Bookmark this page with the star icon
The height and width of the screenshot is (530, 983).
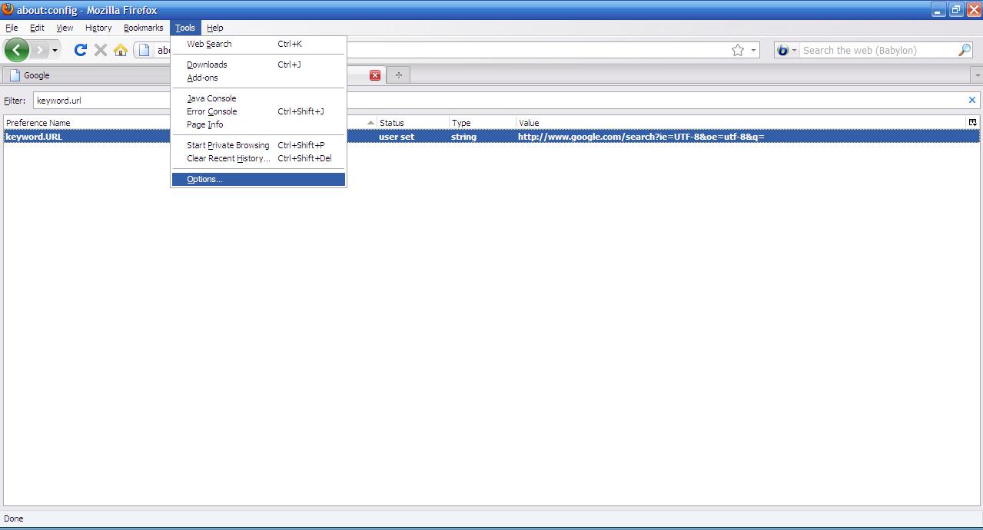click(x=738, y=50)
